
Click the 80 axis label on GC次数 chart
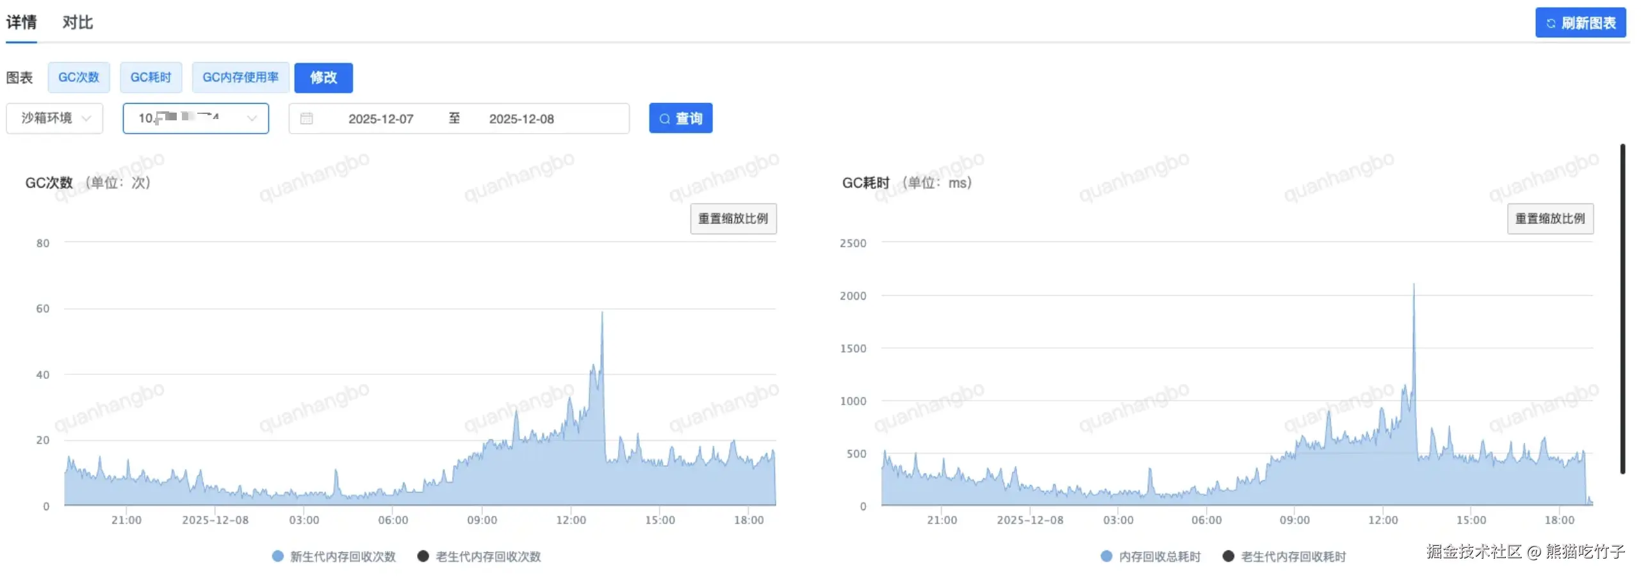pos(43,243)
